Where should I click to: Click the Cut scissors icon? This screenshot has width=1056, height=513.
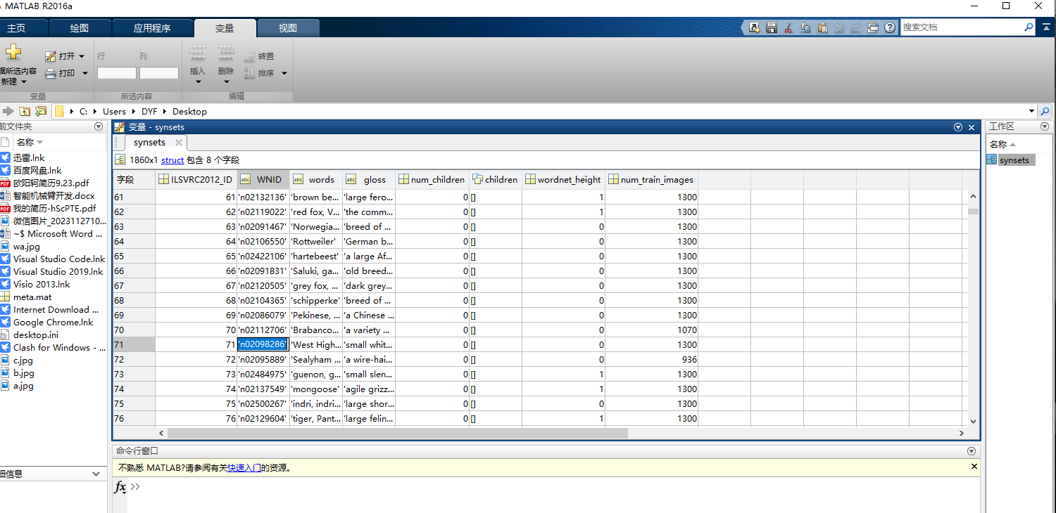[x=788, y=27]
